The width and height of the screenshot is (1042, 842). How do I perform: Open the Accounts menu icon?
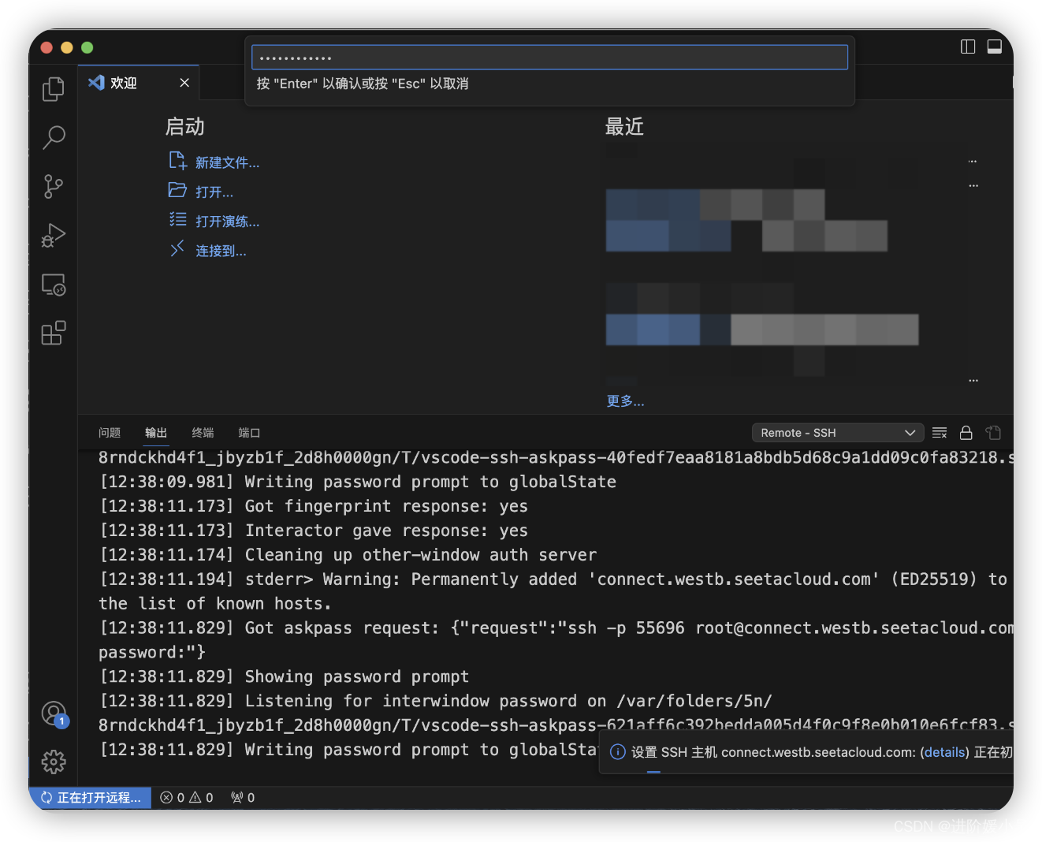pos(54,713)
